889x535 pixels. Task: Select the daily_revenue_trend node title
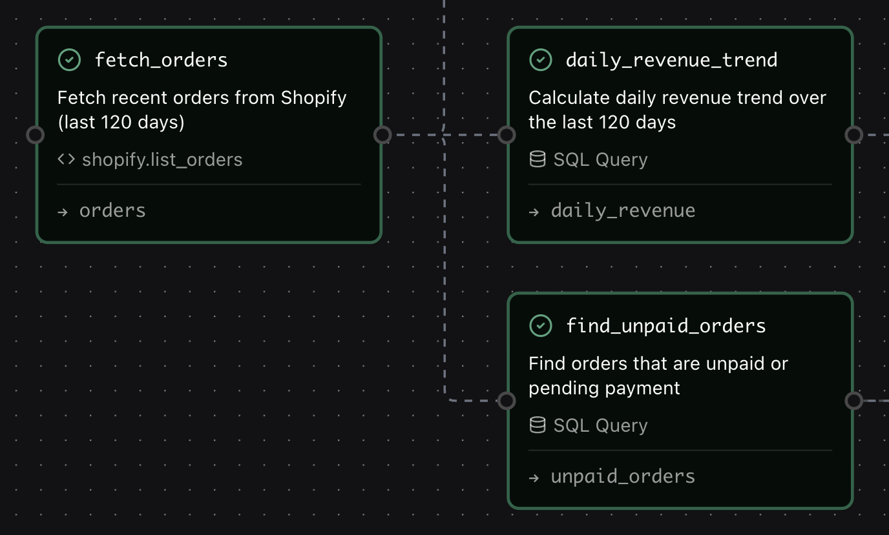[671, 59]
